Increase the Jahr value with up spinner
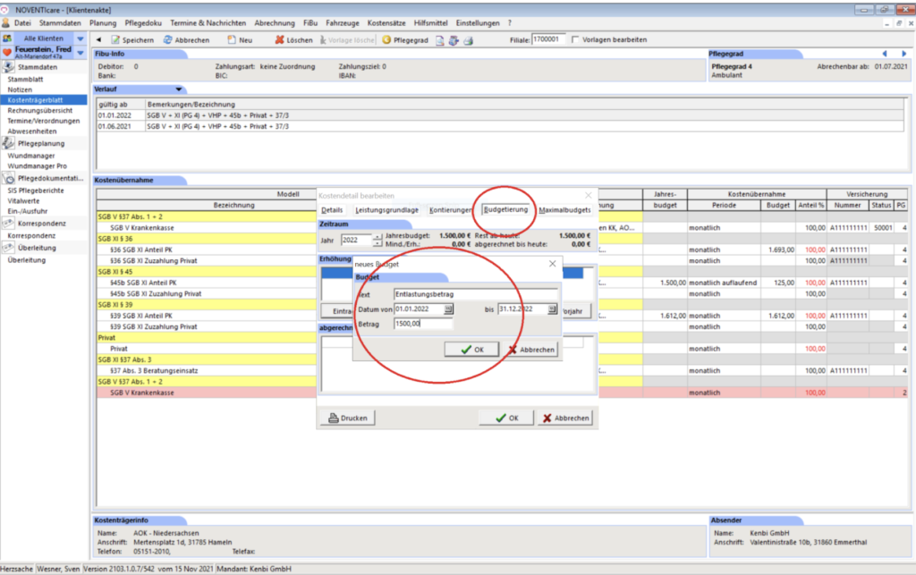916x575 pixels. coord(377,237)
